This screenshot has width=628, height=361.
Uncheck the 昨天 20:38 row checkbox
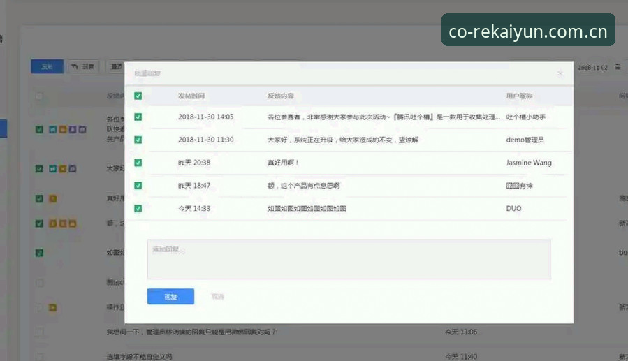click(138, 163)
